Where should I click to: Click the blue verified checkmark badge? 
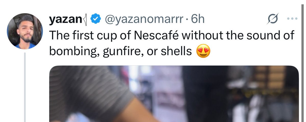pos(95,19)
